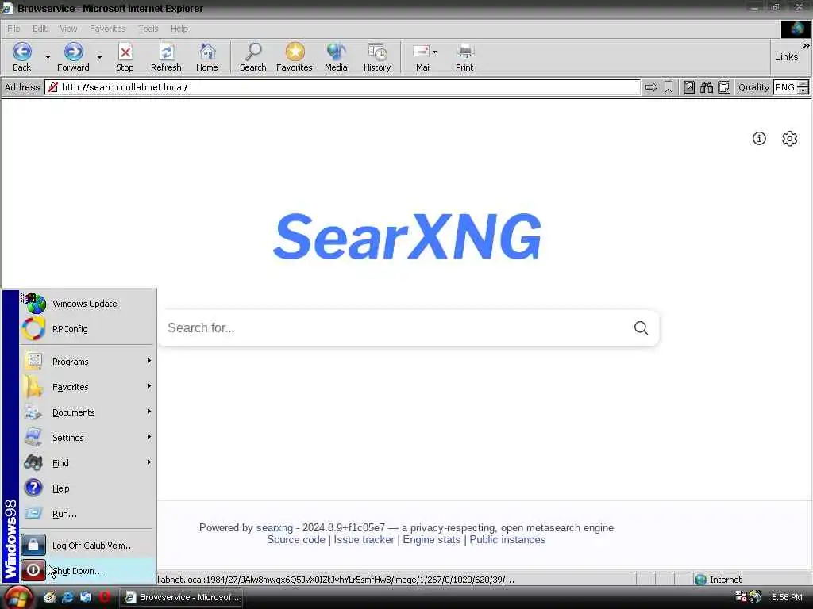Click the Stop toolbar icon
The height and width of the screenshot is (609, 813).
click(x=125, y=57)
